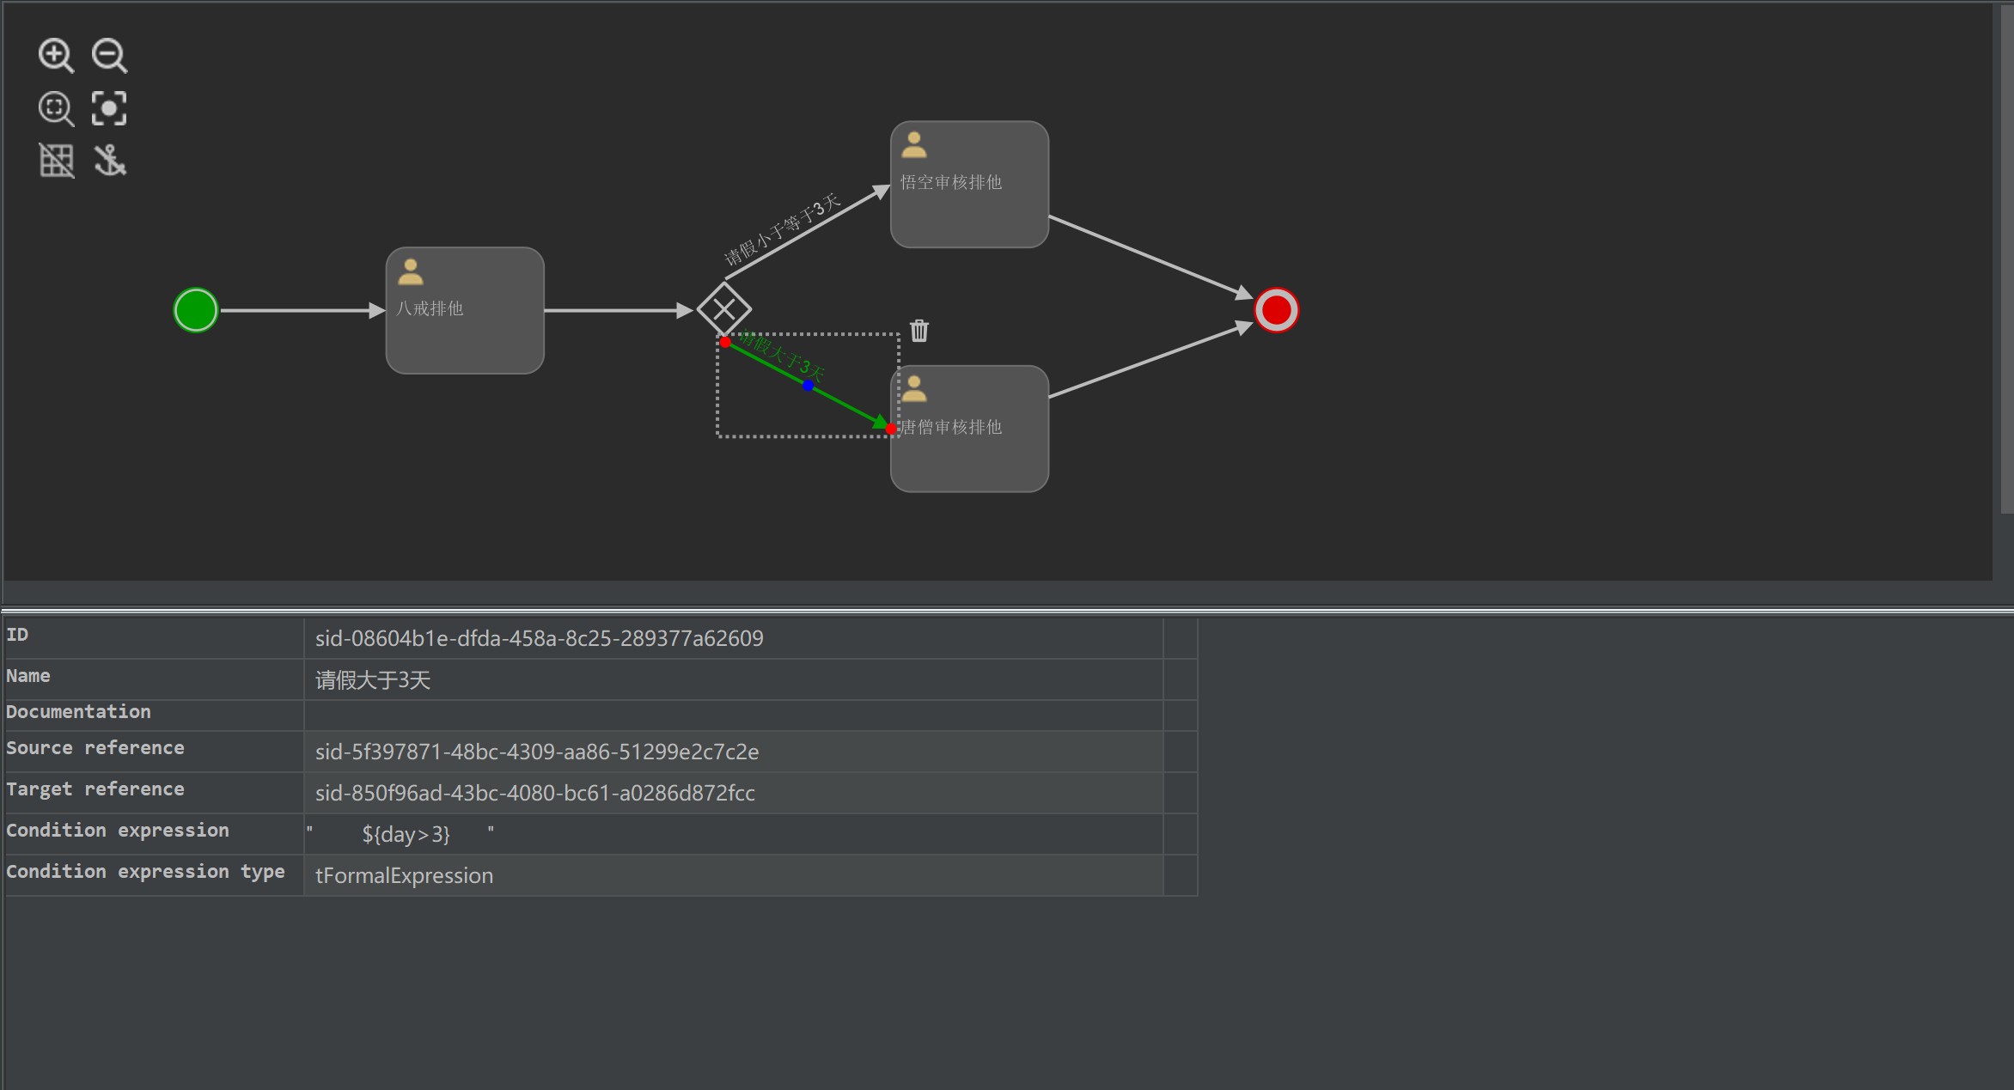Select flow arrow from 八戒排他 to gateway
The height and width of the screenshot is (1090, 2014).
(x=619, y=310)
